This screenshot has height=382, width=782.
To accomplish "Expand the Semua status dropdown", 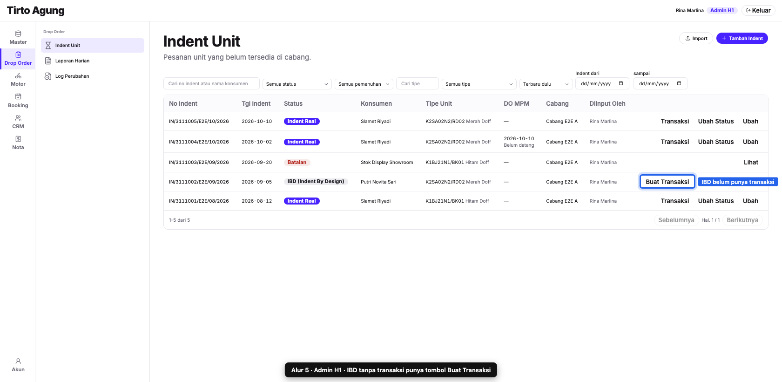I will [297, 84].
